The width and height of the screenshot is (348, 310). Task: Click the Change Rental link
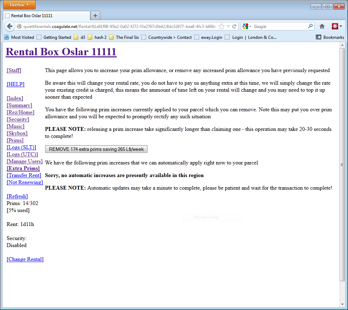click(x=25, y=259)
